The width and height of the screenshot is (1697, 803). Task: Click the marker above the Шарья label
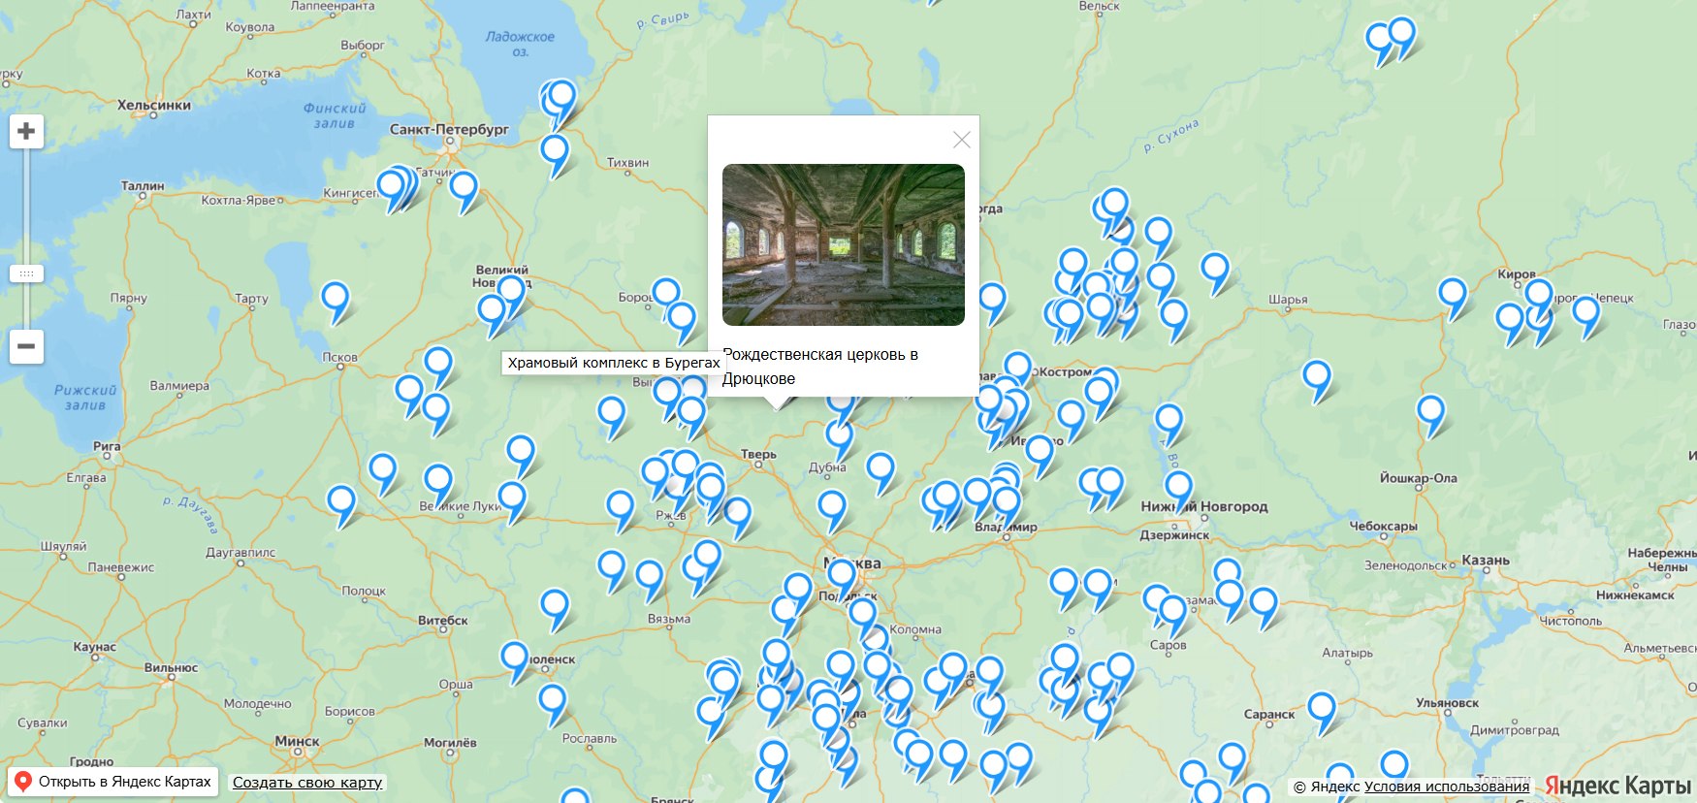1214,269
